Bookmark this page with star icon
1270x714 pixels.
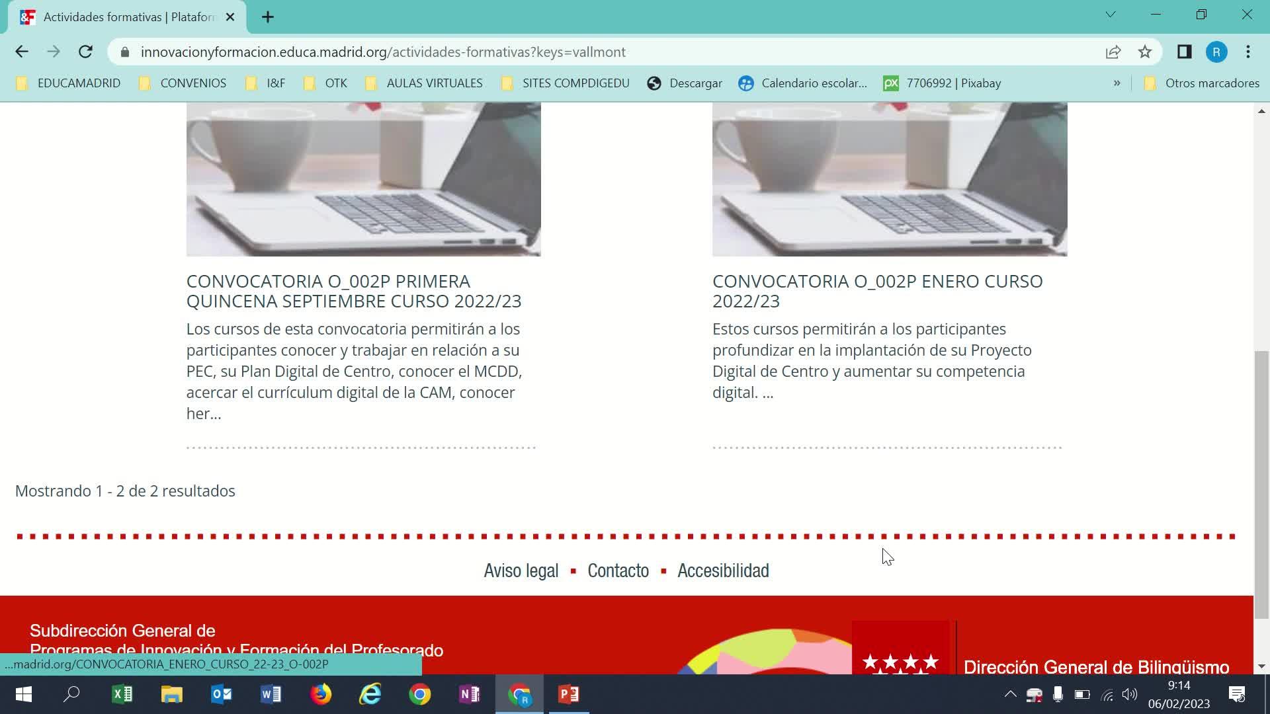click(x=1145, y=52)
